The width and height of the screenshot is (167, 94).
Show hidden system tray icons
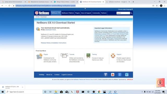point(142,92)
